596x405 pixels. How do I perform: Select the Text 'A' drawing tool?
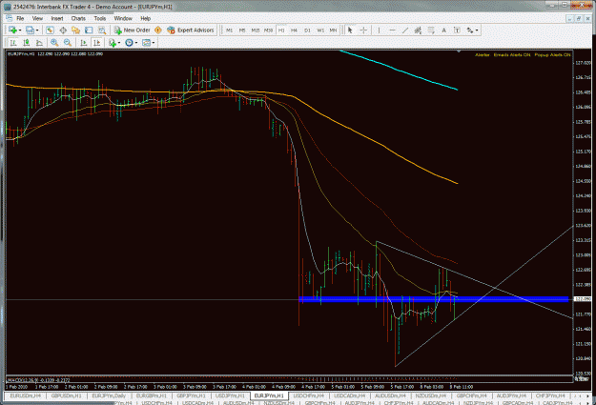(443, 30)
